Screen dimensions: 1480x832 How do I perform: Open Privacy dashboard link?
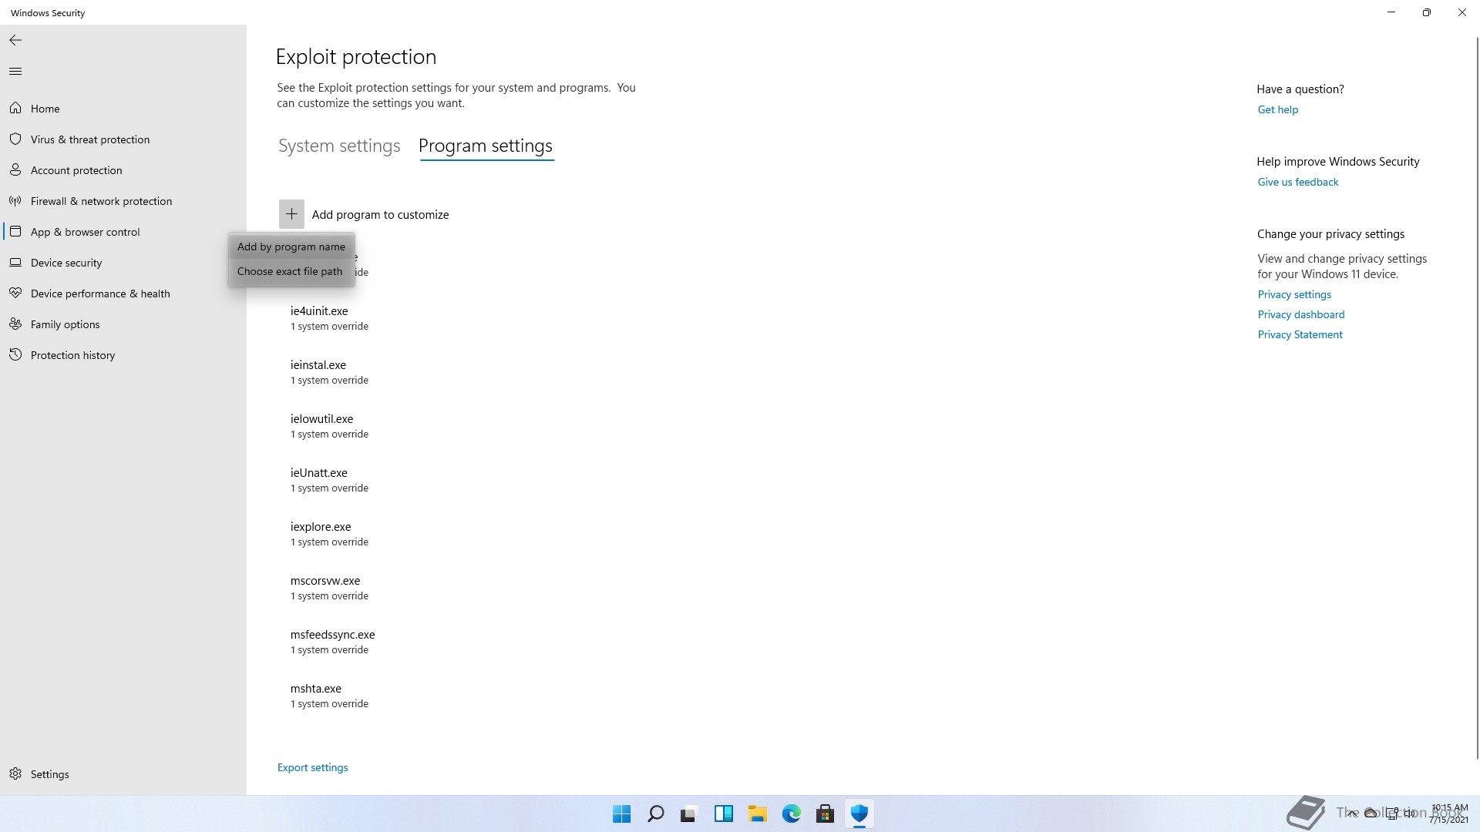click(1301, 314)
